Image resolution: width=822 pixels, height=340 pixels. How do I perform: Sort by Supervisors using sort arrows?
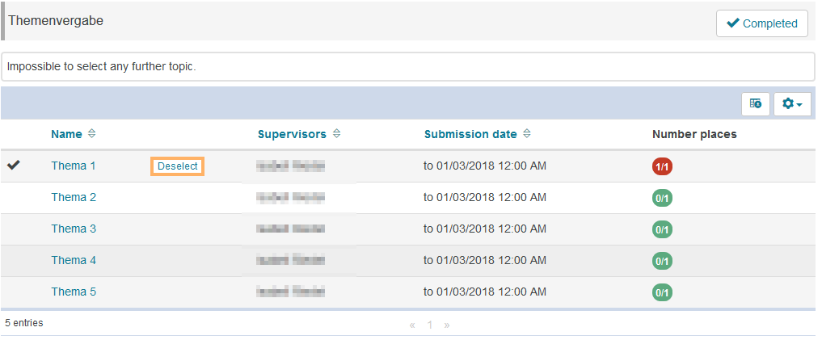(x=336, y=134)
